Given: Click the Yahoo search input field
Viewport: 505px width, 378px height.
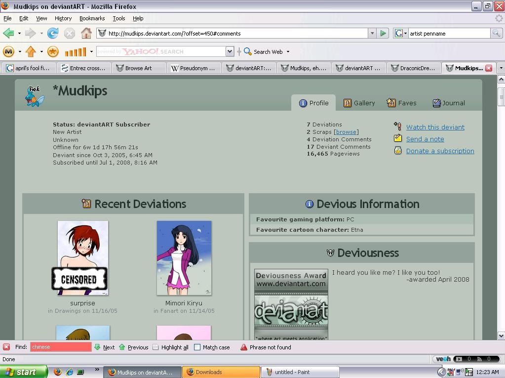Looking at the screenshot, I should click(161, 51).
